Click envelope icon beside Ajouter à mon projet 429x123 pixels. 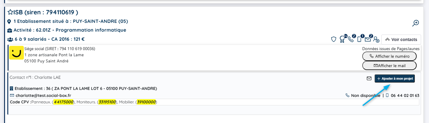pyautogui.click(x=369, y=79)
